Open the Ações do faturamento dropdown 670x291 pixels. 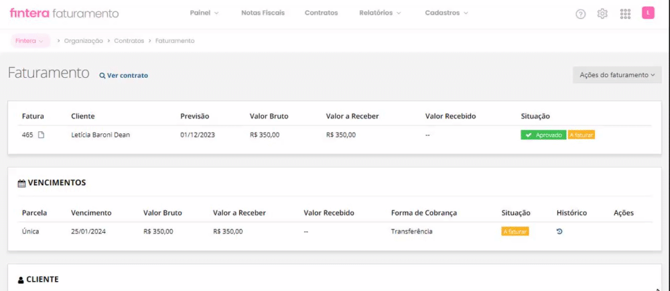click(x=617, y=75)
